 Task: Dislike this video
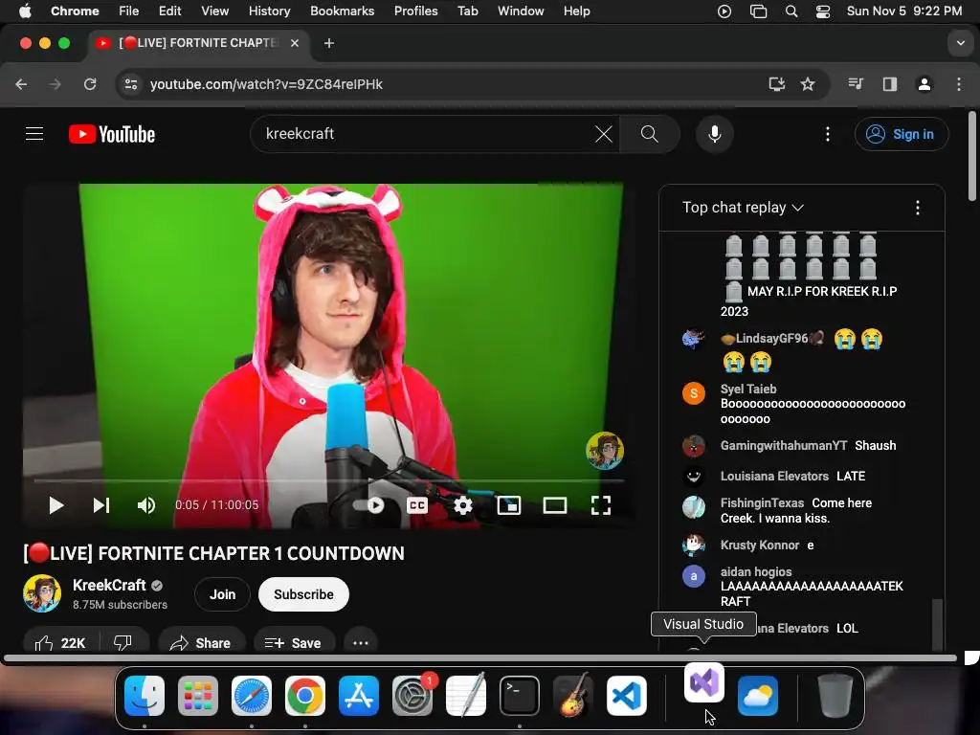[x=123, y=642]
